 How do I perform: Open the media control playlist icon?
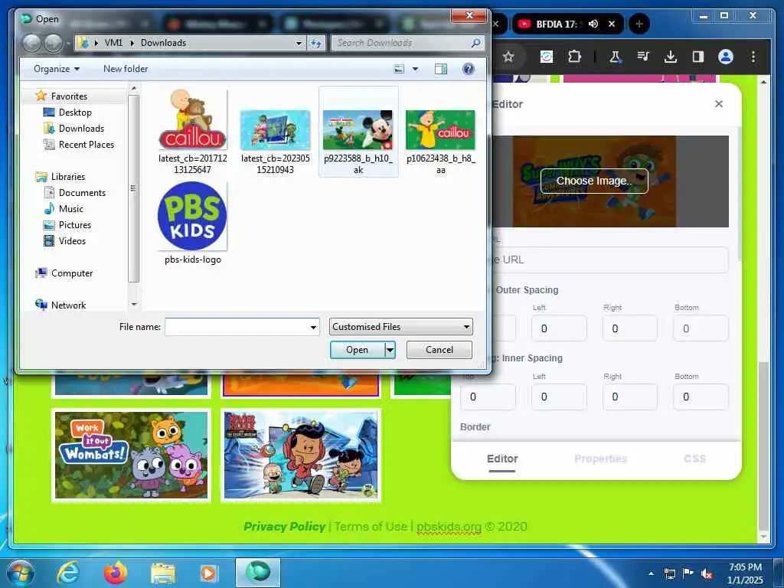click(643, 57)
